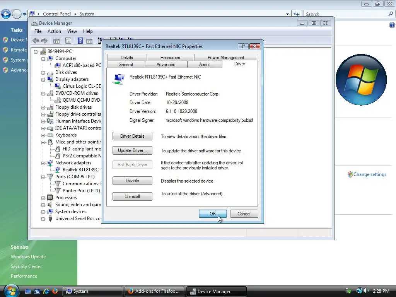Open the View menu in Device Manager
The height and width of the screenshot is (297, 396).
72,31
